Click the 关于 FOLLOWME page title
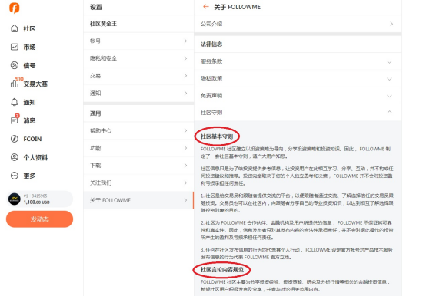This screenshot has width=426, height=296. [237, 7]
